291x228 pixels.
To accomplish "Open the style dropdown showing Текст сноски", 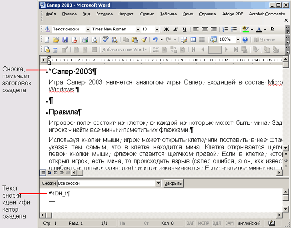I will point(88,29).
